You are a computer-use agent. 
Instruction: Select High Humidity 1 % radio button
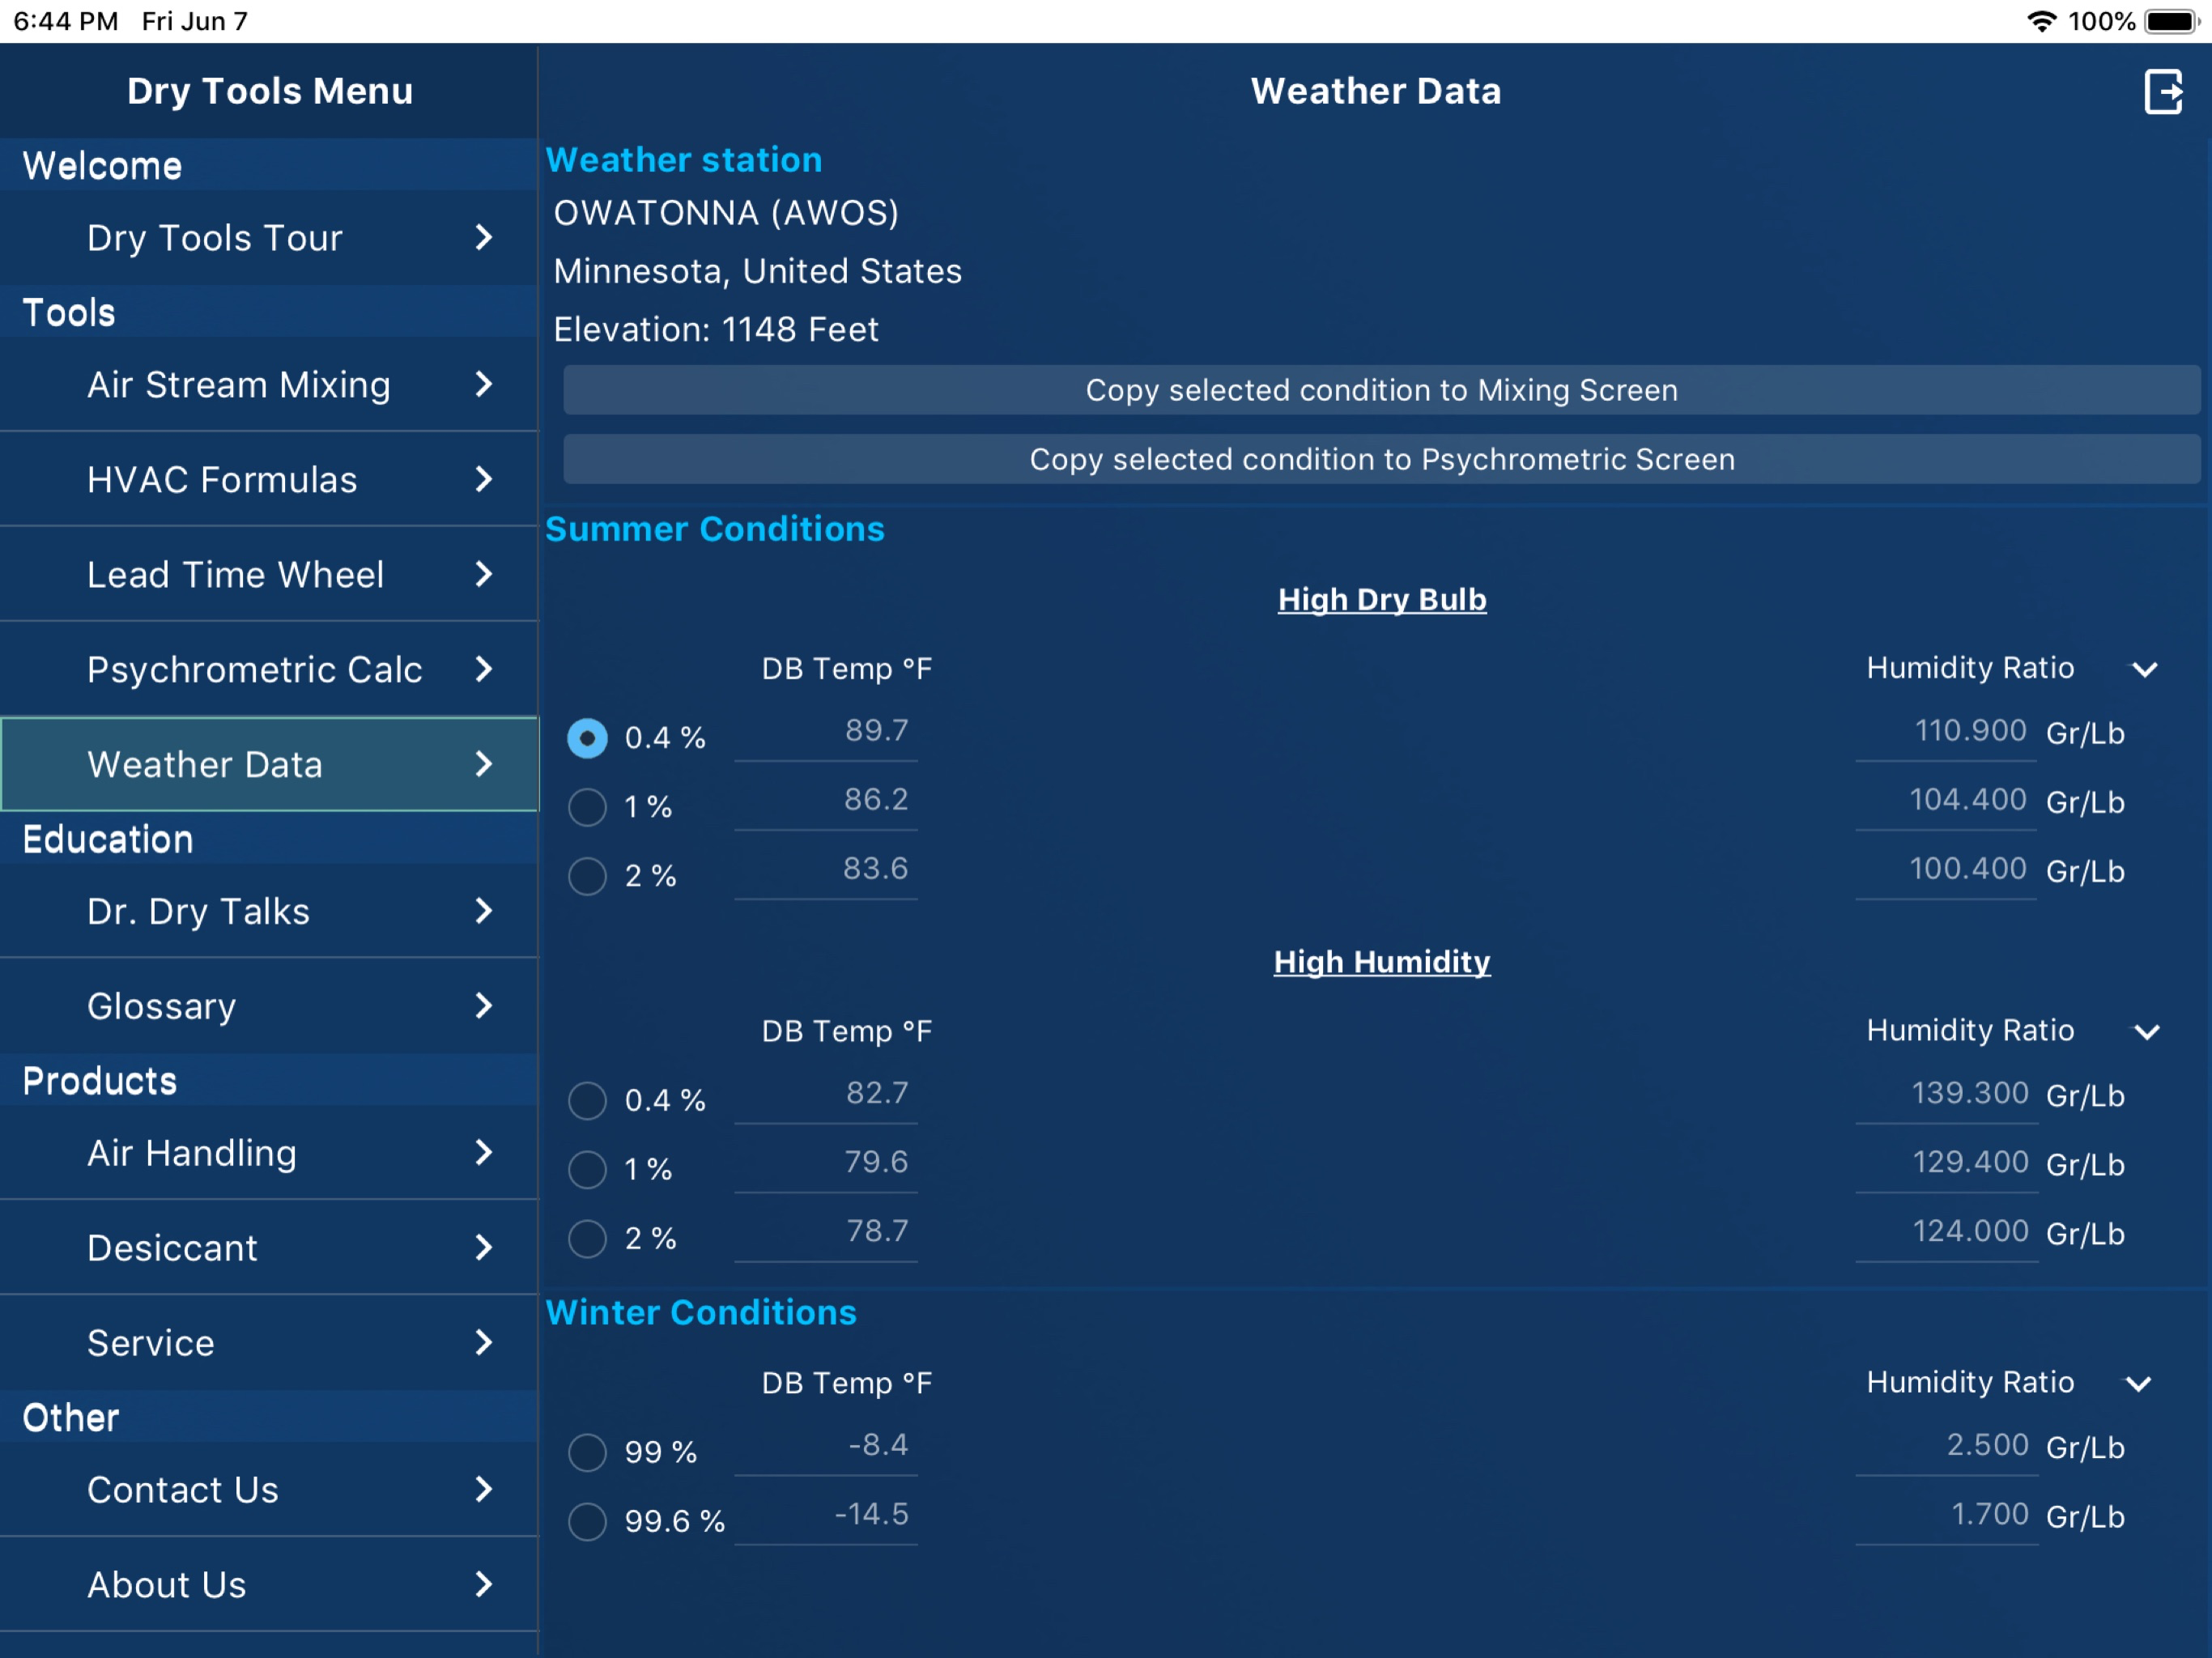587,1169
